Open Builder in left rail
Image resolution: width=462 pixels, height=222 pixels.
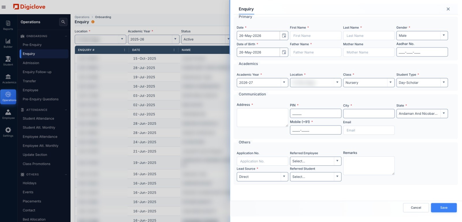8,43
